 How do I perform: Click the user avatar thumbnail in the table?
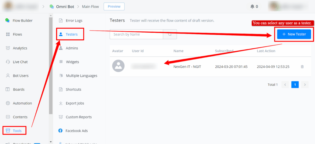pos(118,66)
